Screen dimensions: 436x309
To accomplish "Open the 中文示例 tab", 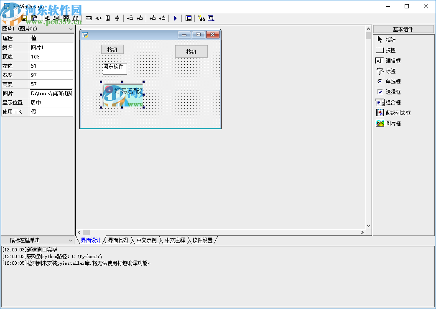I will (x=147, y=240).
